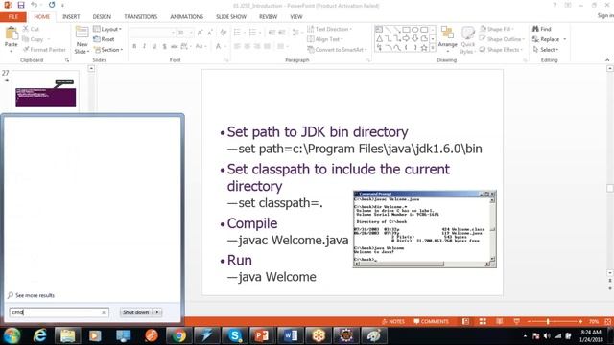Click Fit slide to window icon
The height and width of the screenshot is (345, 614).
tap(607, 322)
